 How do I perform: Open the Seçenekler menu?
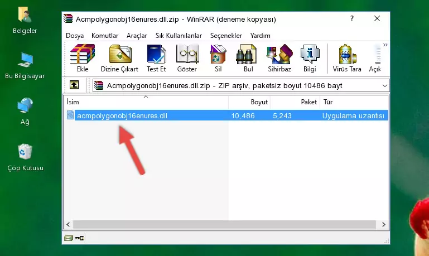(x=226, y=36)
